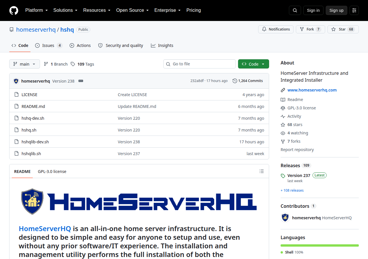Expand the Open Source menu
Screen dimensions: 368x259
(x=132, y=10)
